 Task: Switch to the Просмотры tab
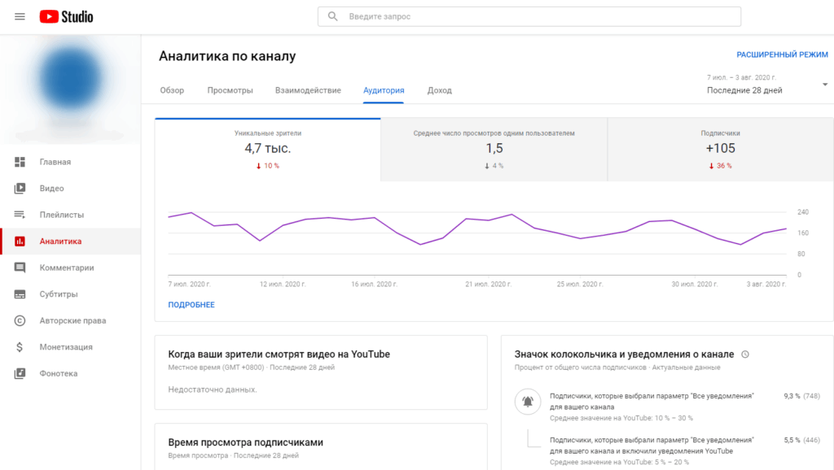[x=230, y=90]
